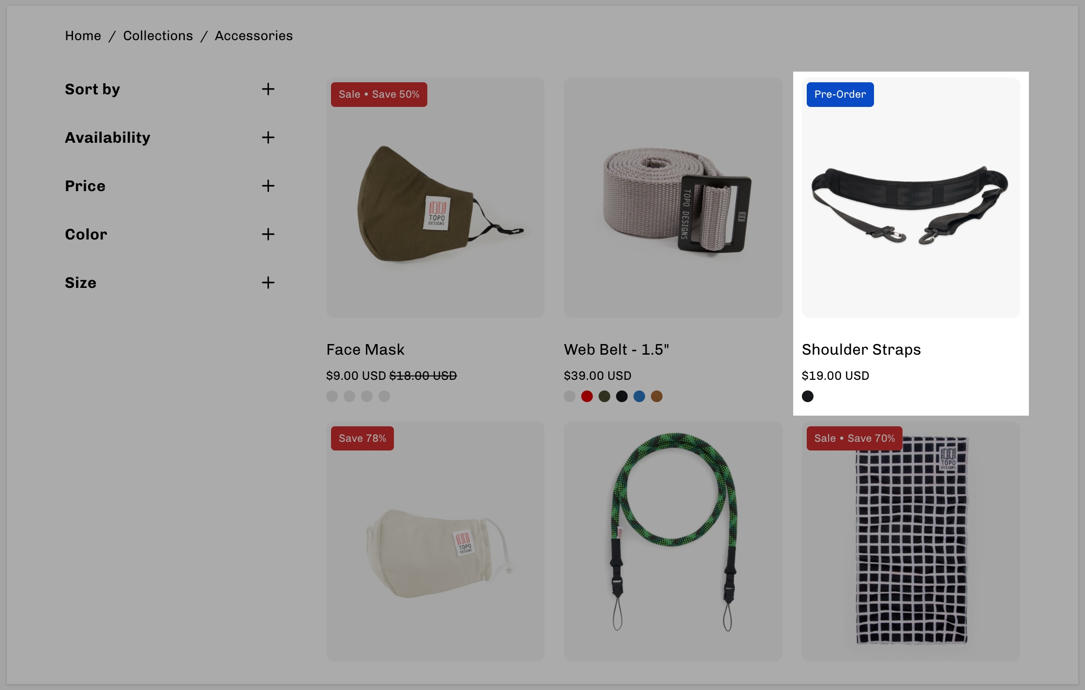This screenshot has width=1085, height=690.
Task: Open the Web Belt product image
Action: (673, 197)
